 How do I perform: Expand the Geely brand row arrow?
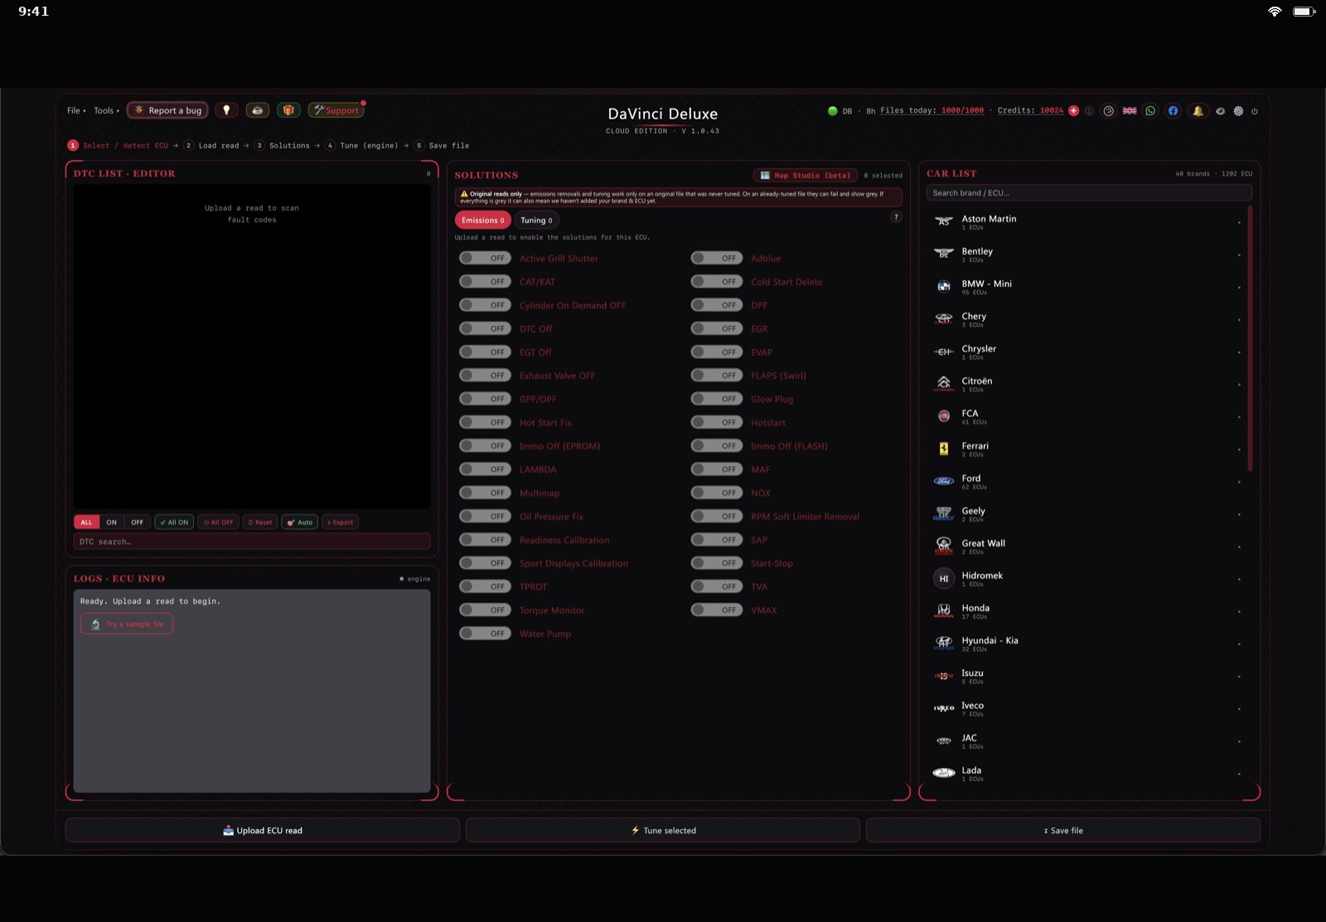pyautogui.click(x=1239, y=515)
